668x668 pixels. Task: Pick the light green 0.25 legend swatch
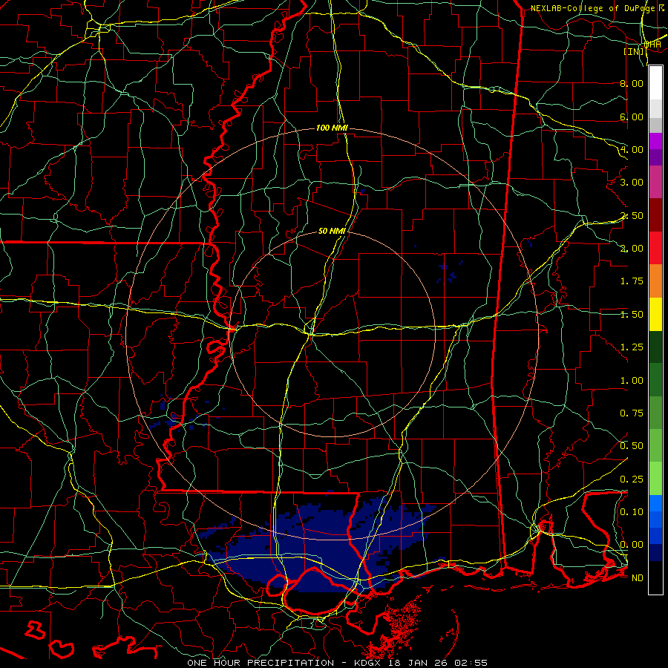tap(655, 479)
